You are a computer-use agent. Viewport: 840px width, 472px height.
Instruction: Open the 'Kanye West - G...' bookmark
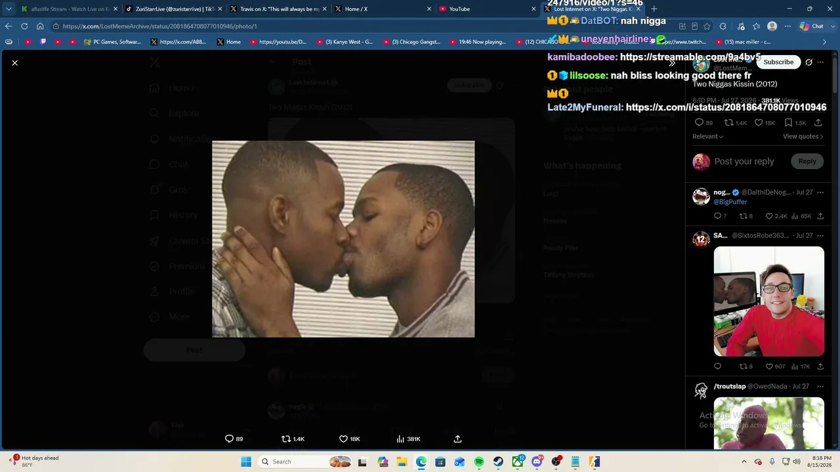point(345,42)
